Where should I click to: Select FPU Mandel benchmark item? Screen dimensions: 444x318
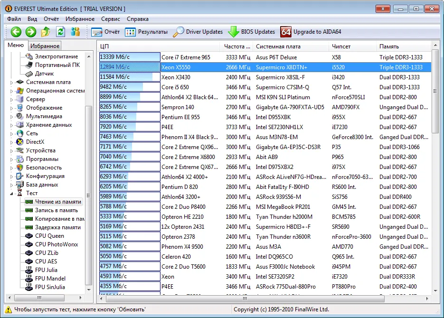[50, 279]
